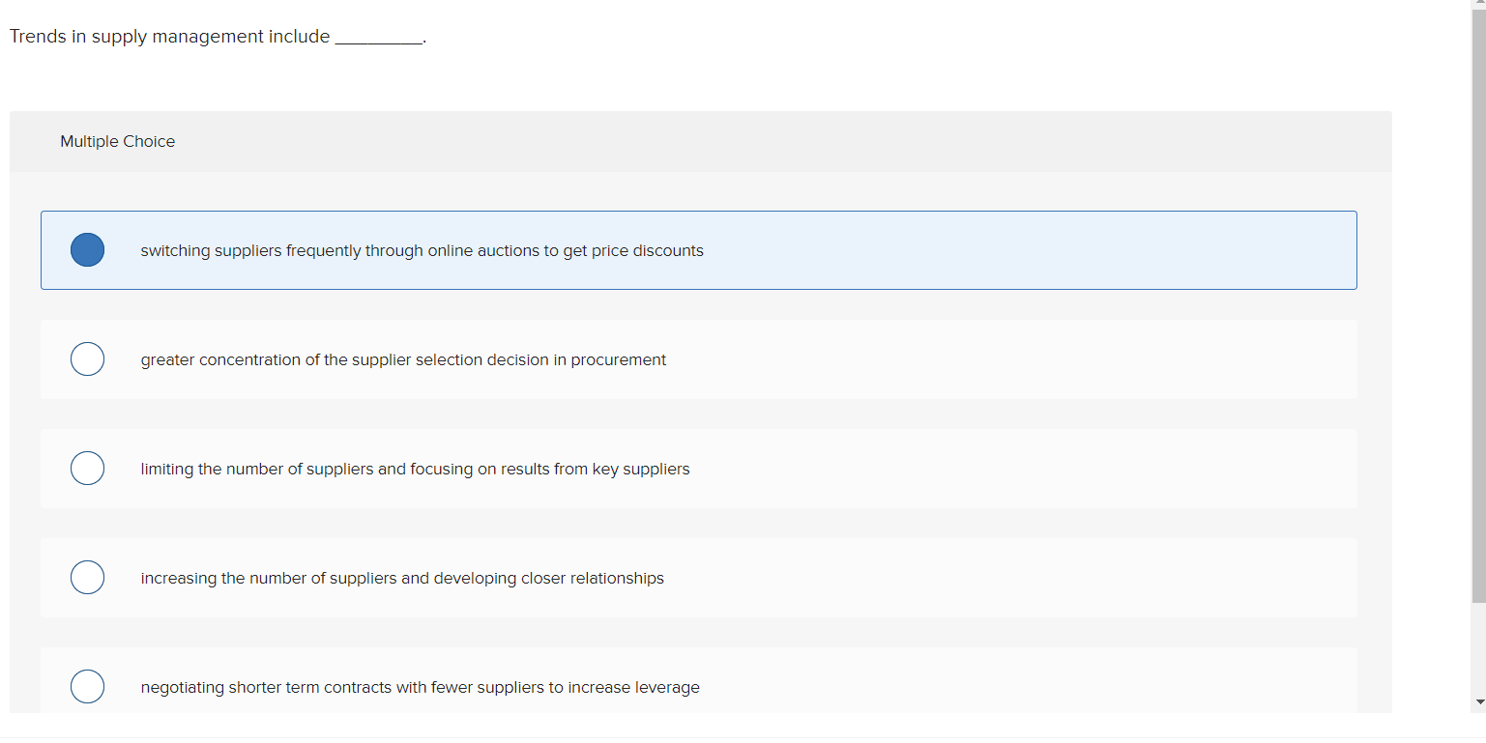
Task: Click the 'Multiple Choice' heading label
Action: pyautogui.click(x=118, y=141)
